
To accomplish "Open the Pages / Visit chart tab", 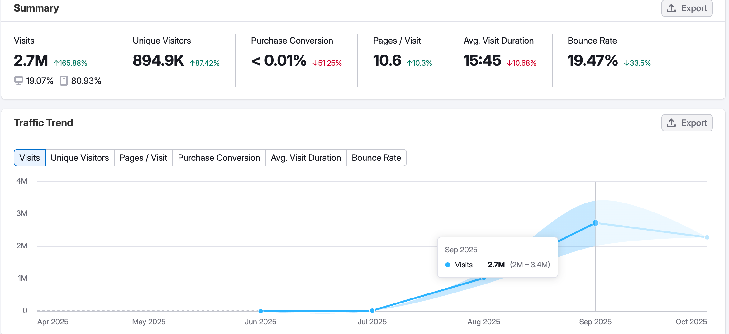I will tap(143, 158).
